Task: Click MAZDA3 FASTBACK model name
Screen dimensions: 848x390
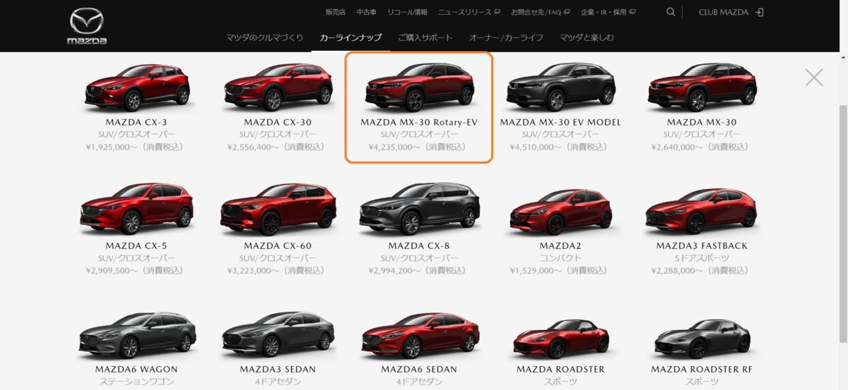Action: coord(702,245)
